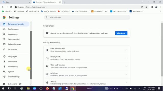
Task: Open Default browser settings
Action: [x=15, y=44]
